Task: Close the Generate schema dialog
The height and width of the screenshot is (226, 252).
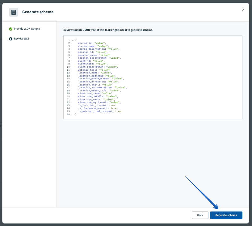Action: pyautogui.click(x=243, y=10)
